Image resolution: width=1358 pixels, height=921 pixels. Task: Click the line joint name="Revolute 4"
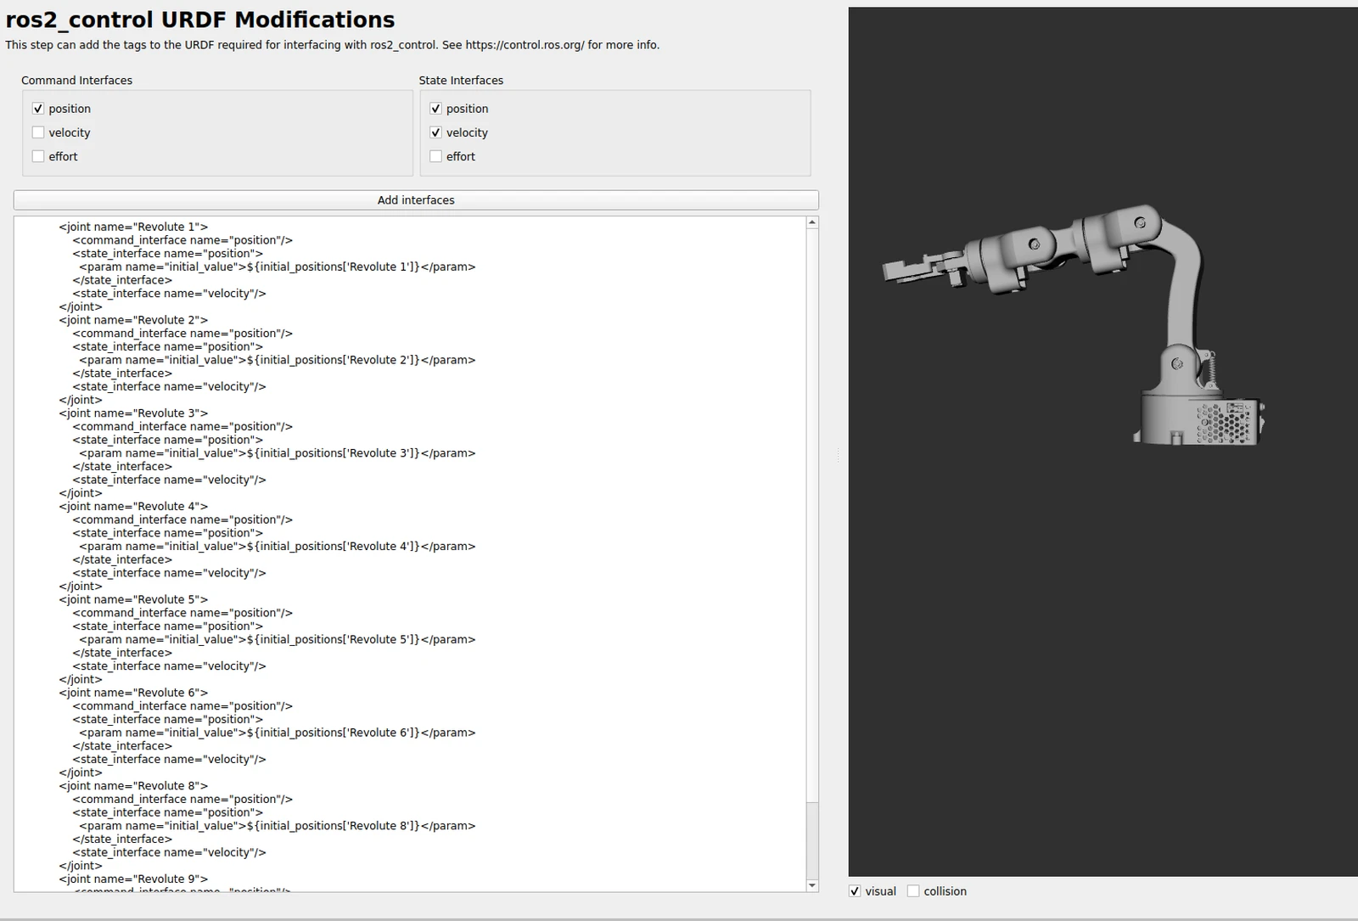(133, 507)
